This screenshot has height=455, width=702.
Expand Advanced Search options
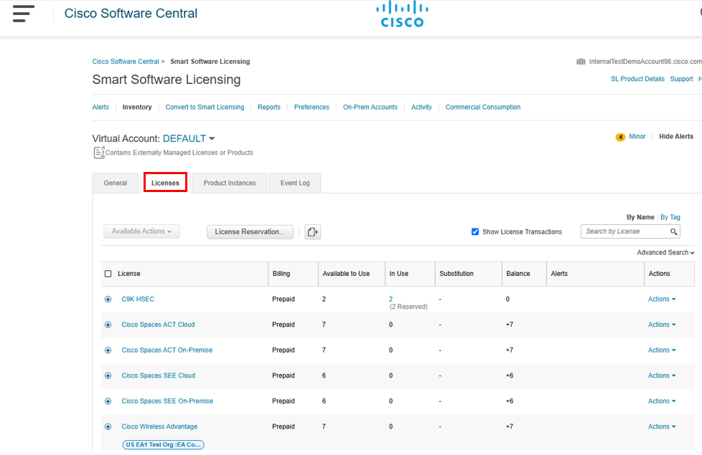[665, 252]
